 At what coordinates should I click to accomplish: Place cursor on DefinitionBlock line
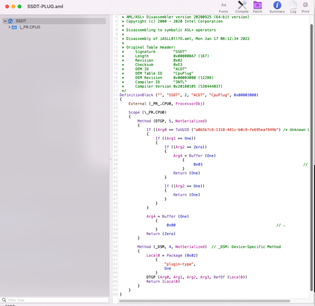[189, 95]
